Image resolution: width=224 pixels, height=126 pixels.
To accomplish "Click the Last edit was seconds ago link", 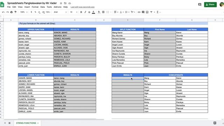I will [83, 7].
